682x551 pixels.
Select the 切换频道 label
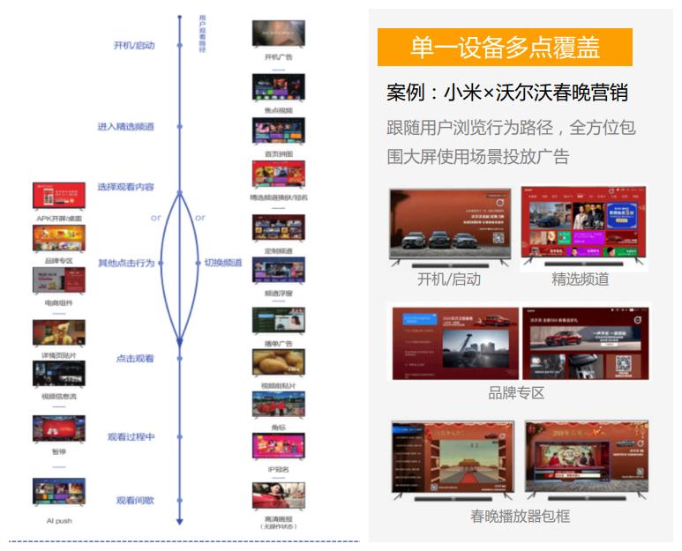223,263
